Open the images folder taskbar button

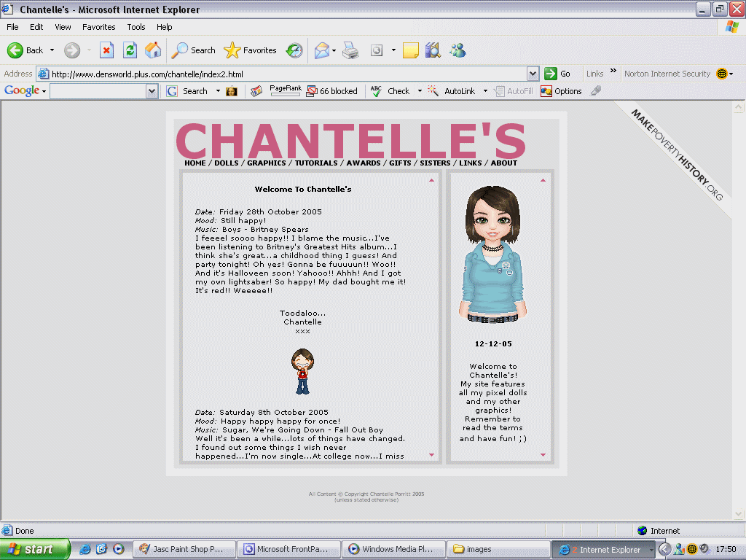pyautogui.click(x=498, y=549)
